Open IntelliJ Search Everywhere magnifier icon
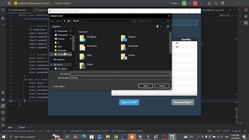The width and height of the screenshot is (249, 140). click(216, 3)
